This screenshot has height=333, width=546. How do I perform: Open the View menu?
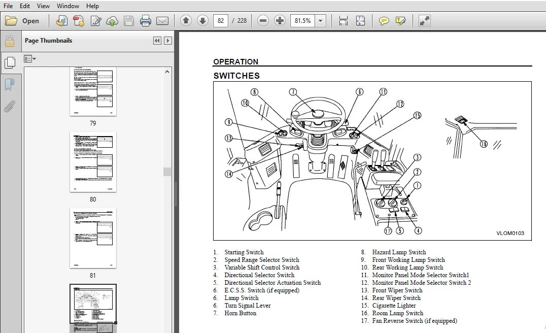tap(43, 6)
